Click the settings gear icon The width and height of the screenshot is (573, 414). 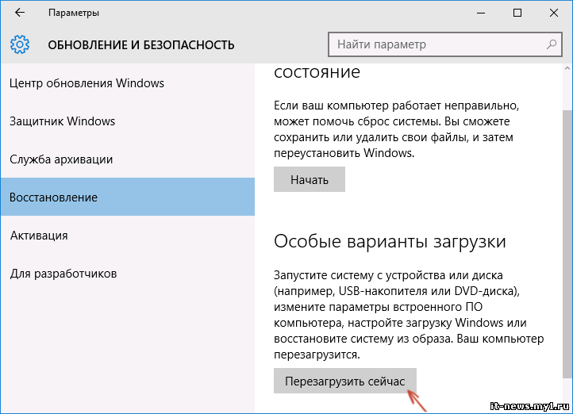(20, 44)
